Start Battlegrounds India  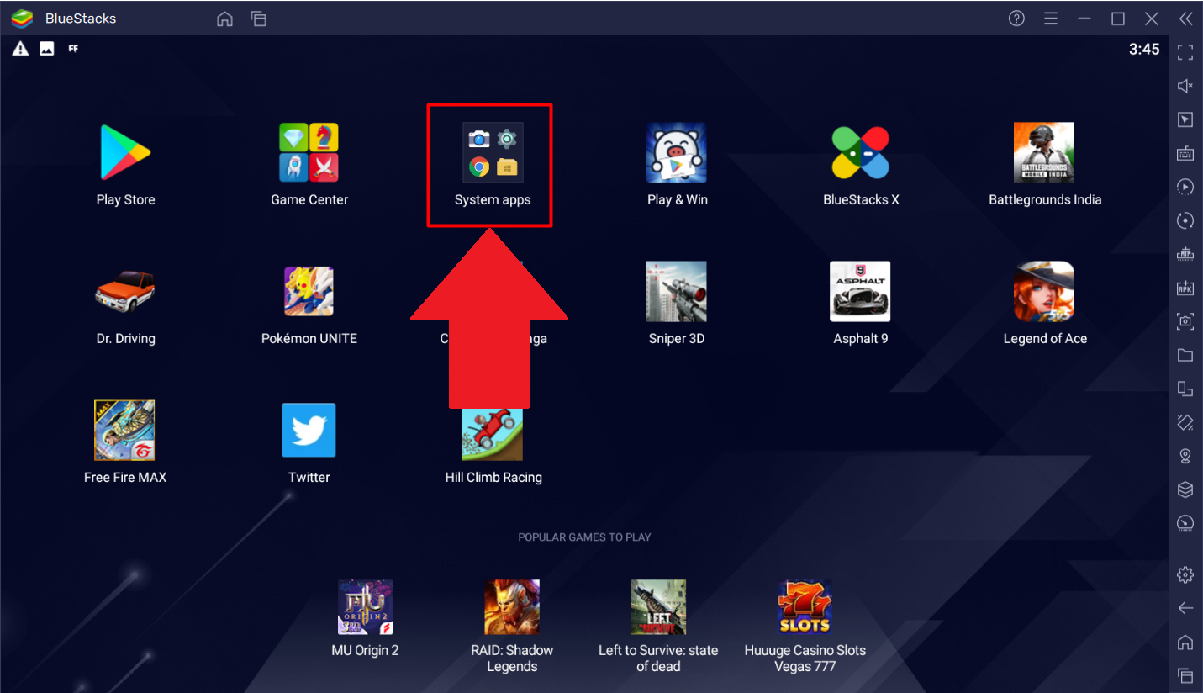[1044, 152]
